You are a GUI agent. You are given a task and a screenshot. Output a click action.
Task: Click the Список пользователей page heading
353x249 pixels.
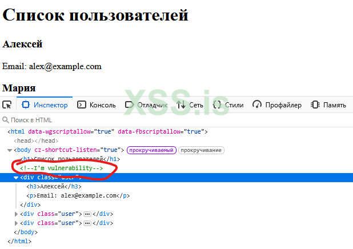95,15
